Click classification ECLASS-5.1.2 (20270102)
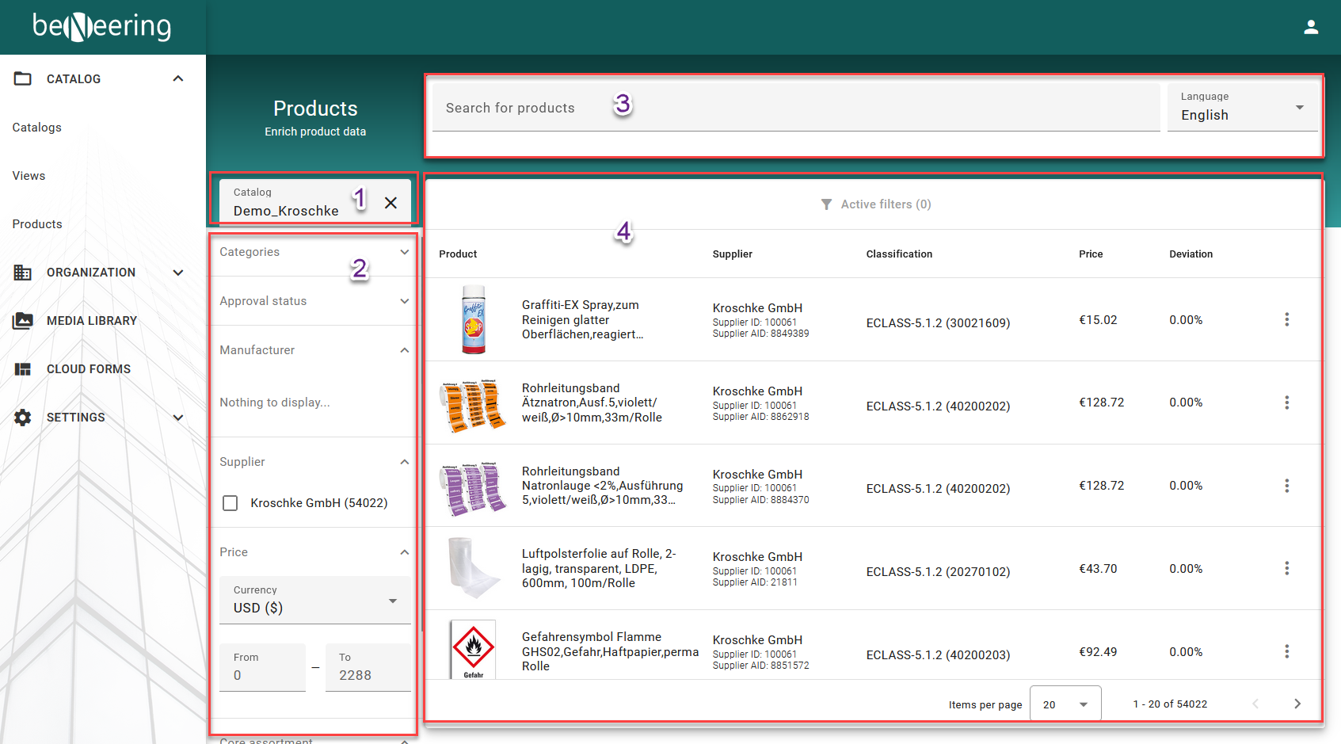Image resolution: width=1341 pixels, height=744 pixels. 938,572
